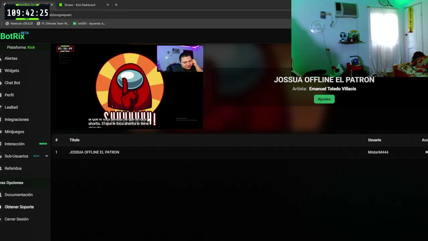The image size is (428, 241).
Task: Select JOSSUA OFFLINE EL PATRON in queue row
Action: click(x=94, y=152)
